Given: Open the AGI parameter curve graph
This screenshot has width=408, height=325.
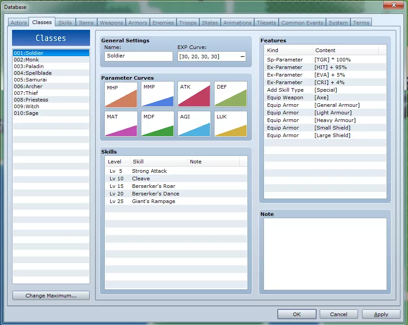Looking at the screenshot, I should [194, 124].
